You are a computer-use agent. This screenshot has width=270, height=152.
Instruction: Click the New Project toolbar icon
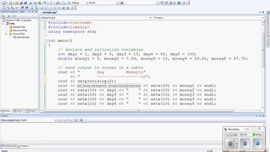click(4, 3)
